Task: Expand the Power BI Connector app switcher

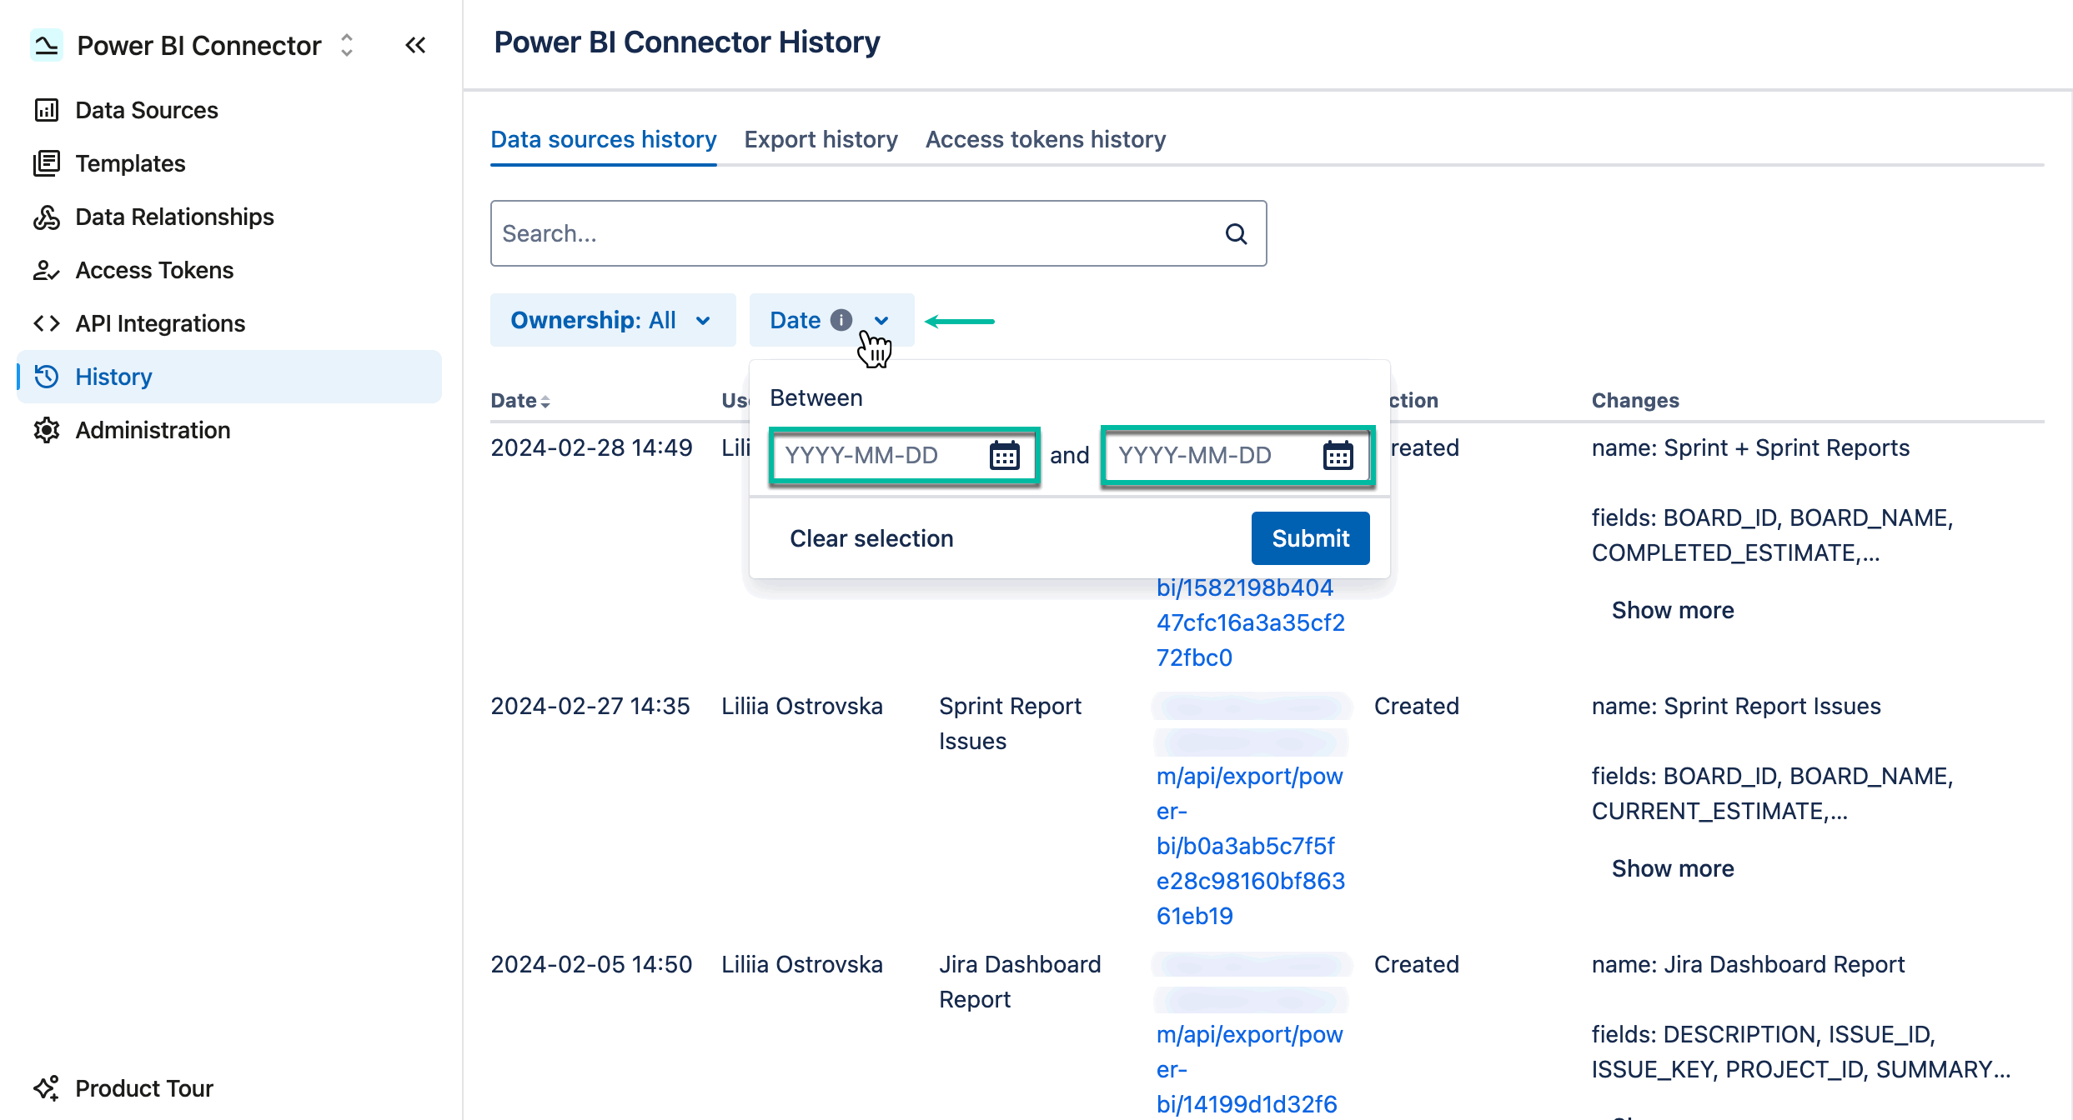Action: [x=345, y=46]
